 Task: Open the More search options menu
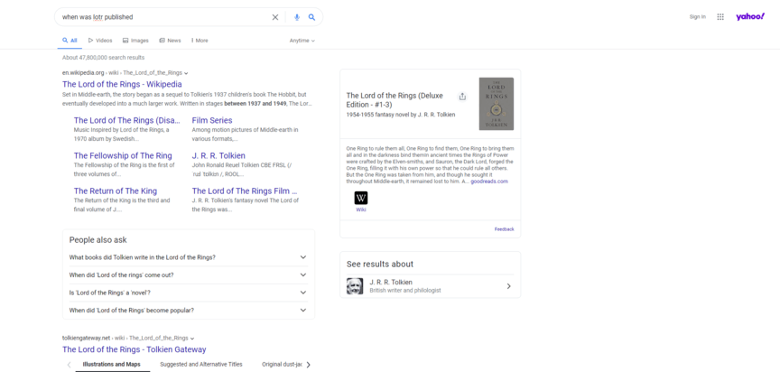pyautogui.click(x=200, y=41)
